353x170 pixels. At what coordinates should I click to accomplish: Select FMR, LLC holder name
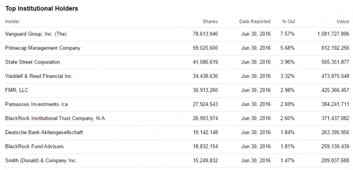[x=16, y=90]
